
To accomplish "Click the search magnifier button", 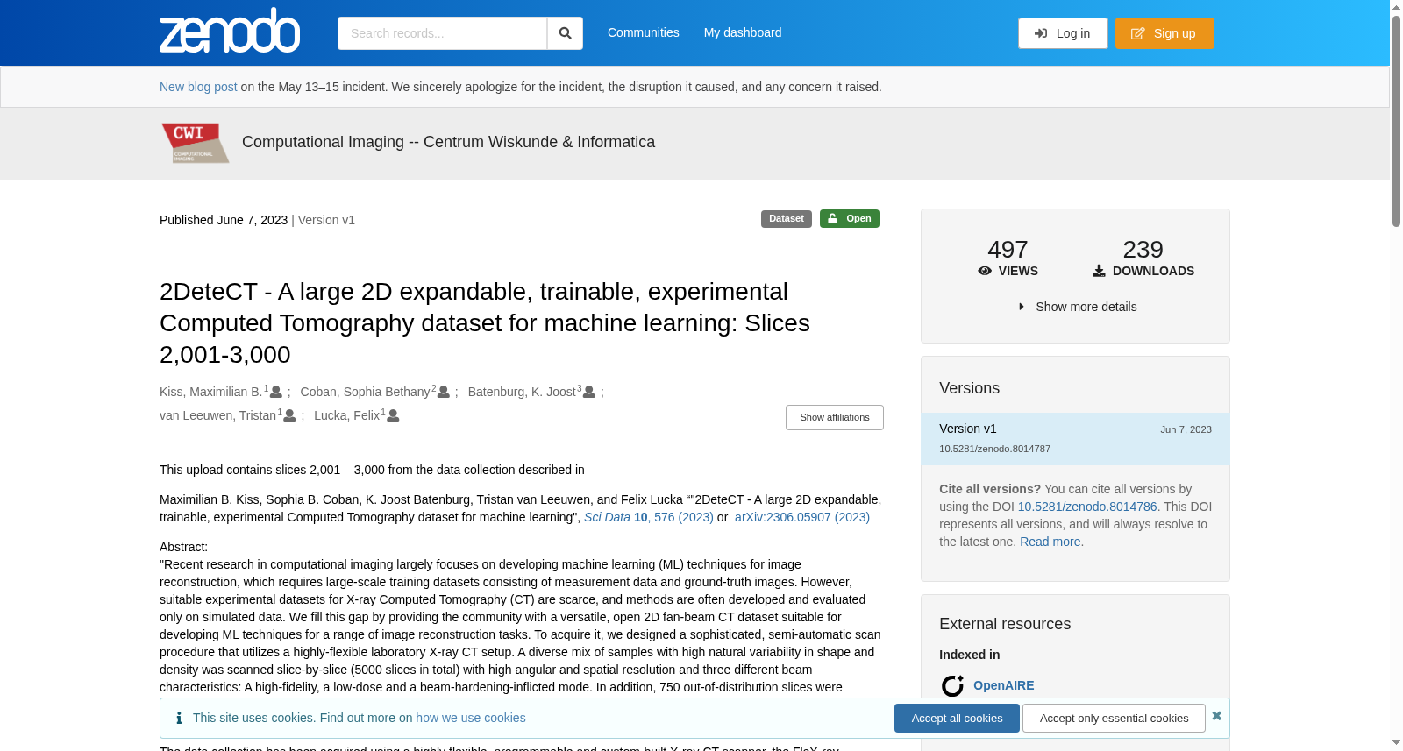I will click(x=565, y=33).
